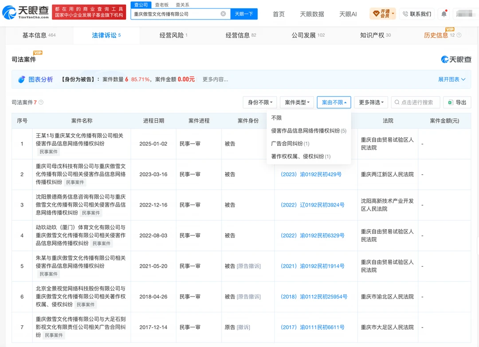
Task: Clear the company search box with X icon
Action: (223, 14)
